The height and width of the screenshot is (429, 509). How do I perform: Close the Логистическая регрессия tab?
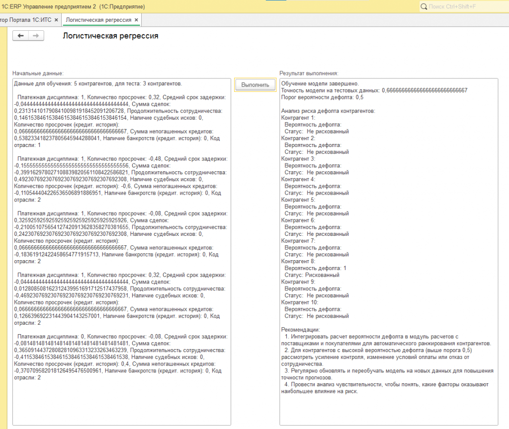pos(136,20)
